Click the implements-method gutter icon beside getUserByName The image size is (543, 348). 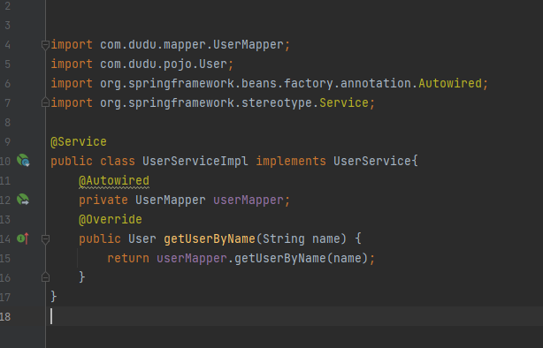point(23,238)
